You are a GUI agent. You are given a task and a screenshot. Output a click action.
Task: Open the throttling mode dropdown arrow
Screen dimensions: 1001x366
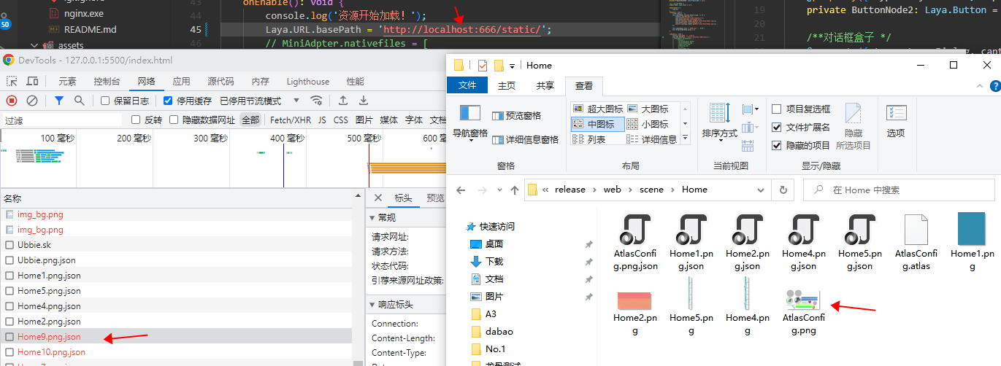tap(296, 101)
